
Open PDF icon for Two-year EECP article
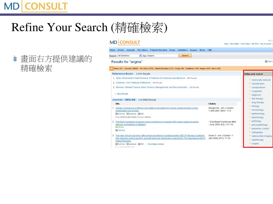click(x=139, y=144)
